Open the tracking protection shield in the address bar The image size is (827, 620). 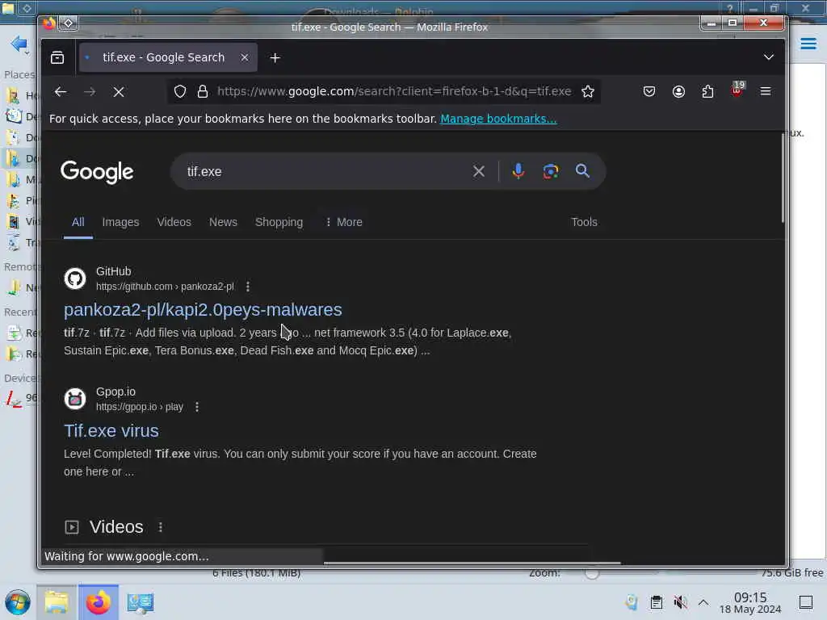click(180, 92)
